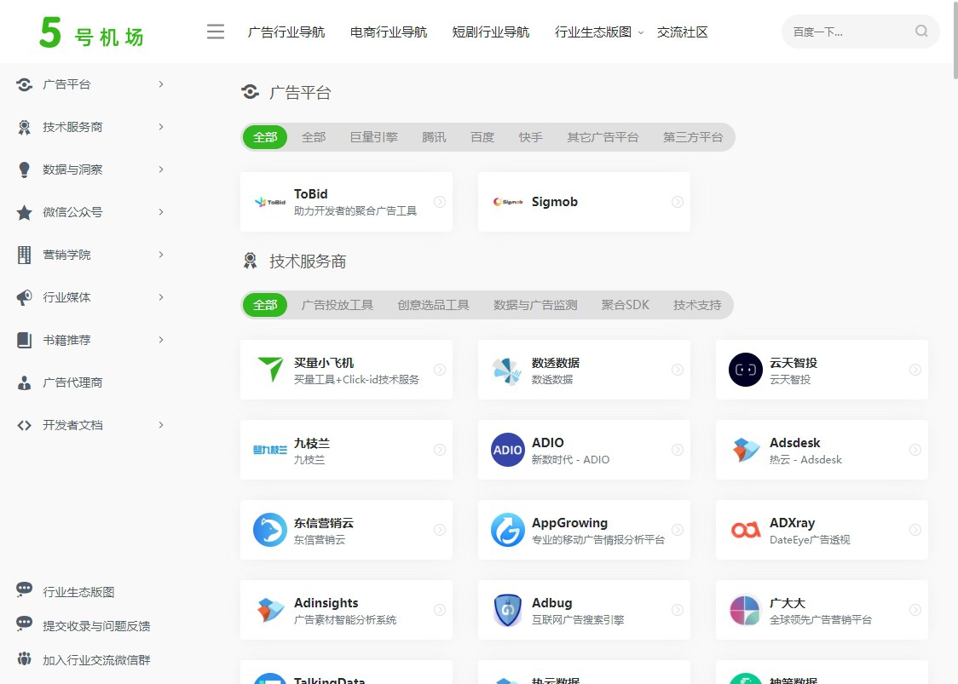This screenshot has height=684, width=958.
Task: Click the 提交收录与问题反馈 chat icon
Action: coord(25,624)
